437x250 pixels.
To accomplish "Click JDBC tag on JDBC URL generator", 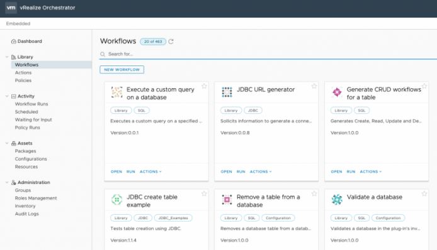I will [253, 110].
